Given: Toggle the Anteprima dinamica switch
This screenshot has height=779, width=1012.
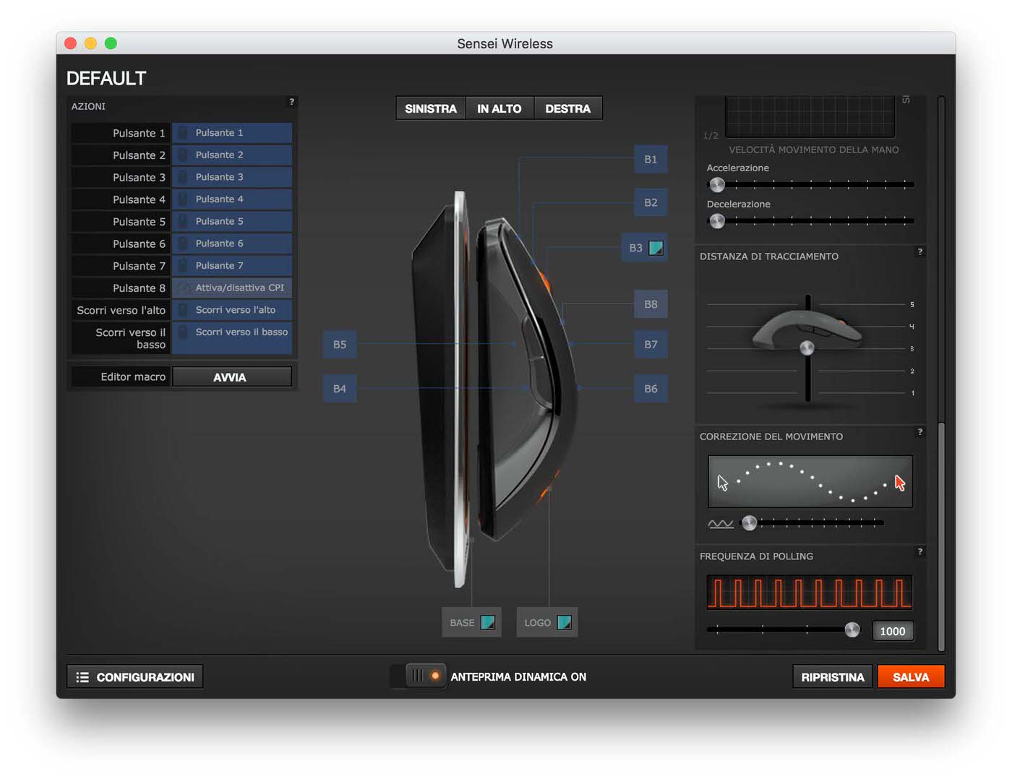Looking at the screenshot, I should tap(418, 676).
